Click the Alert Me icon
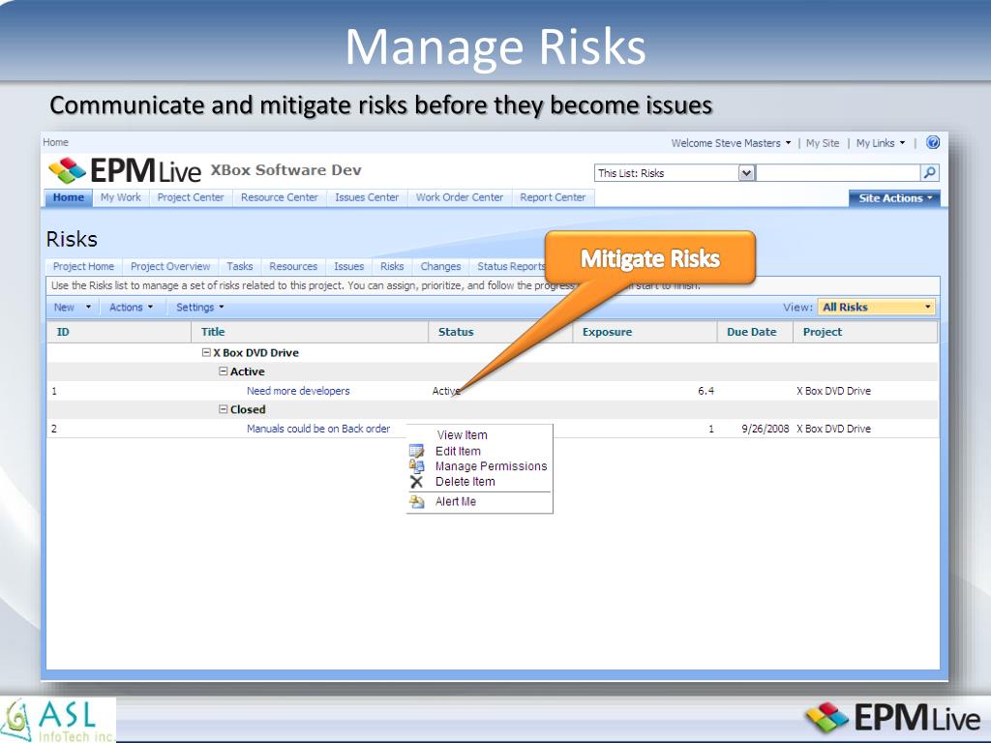This screenshot has height=743, width=991. click(416, 502)
